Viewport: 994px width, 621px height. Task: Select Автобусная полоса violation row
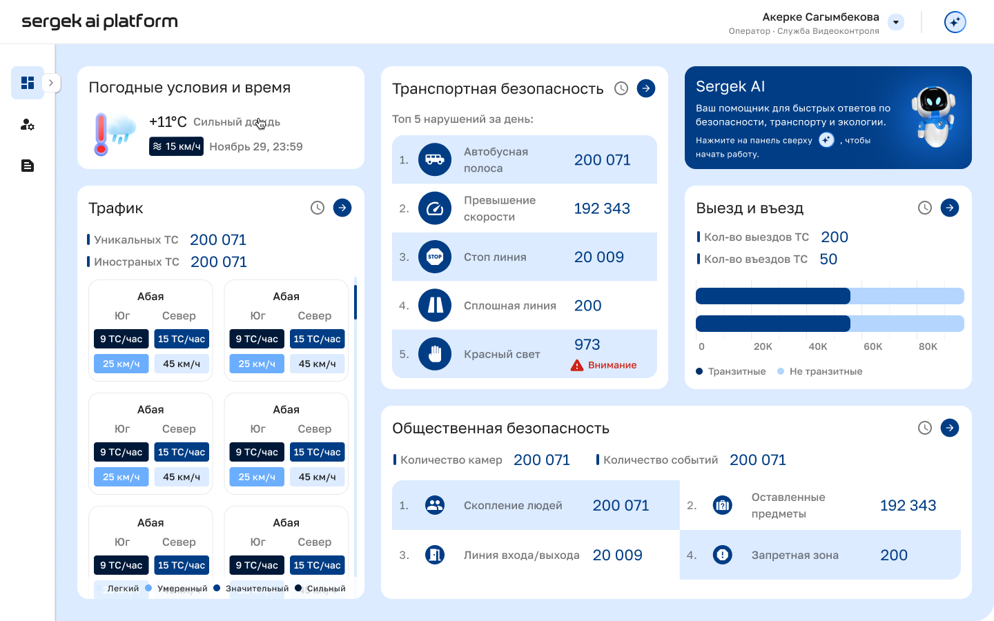point(524,160)
